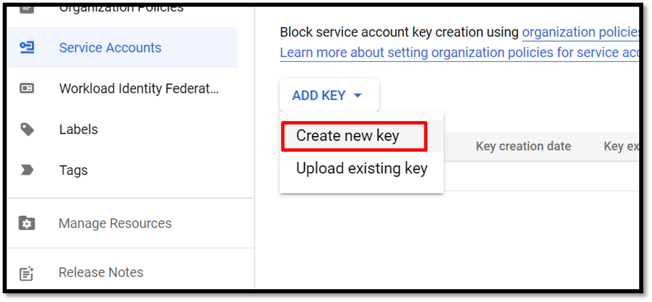The height and width of the screenshot is (302, 652).
Task: Open the organization policies link
Action: click(581, 32)
